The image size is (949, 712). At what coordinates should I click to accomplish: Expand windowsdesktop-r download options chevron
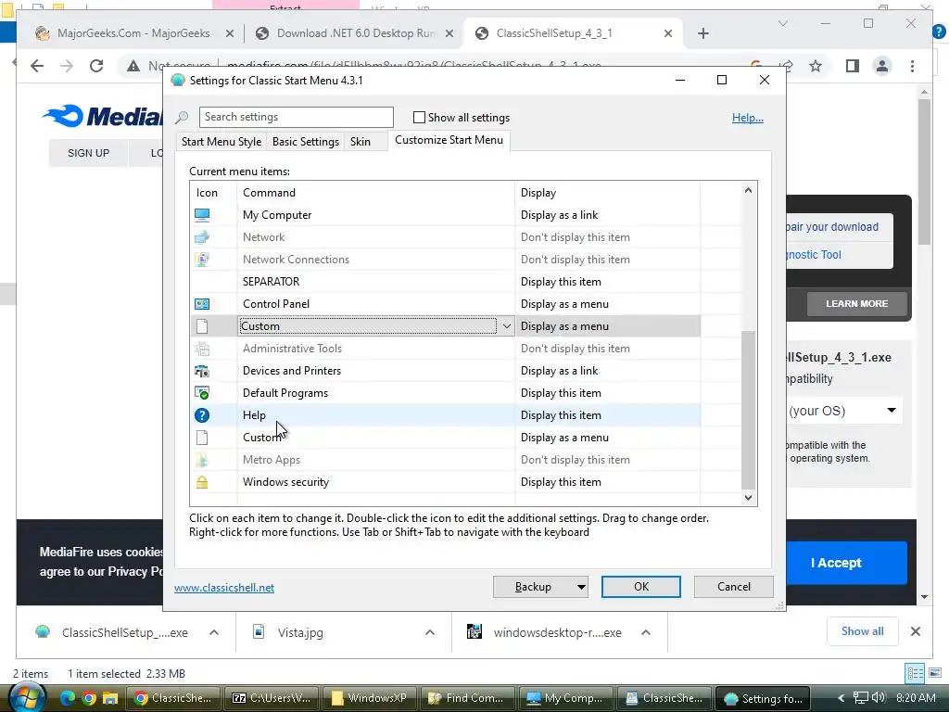[x=646, y=632]
